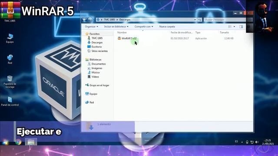Click the network tray icon
Screen dimensions: 278x156
click(252, 142)
